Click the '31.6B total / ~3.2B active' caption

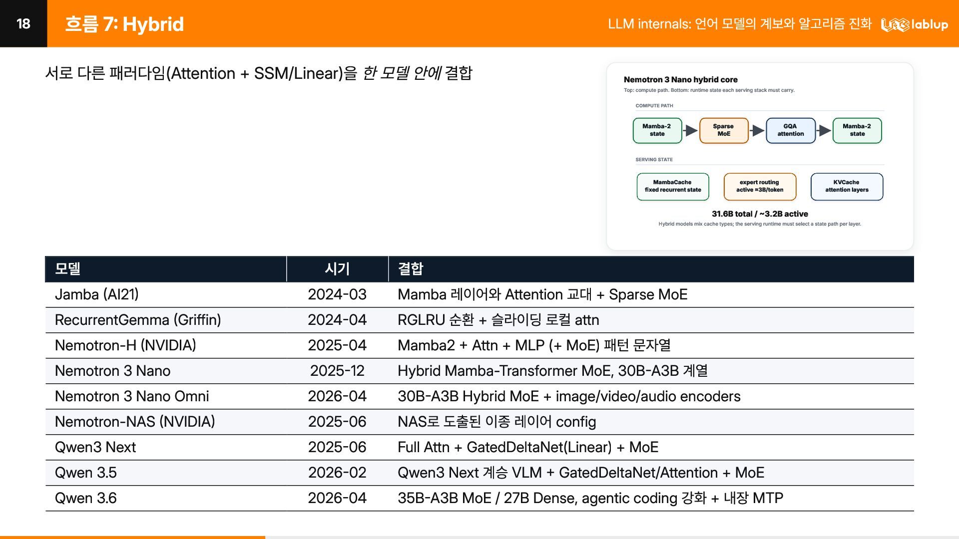pos(760,214)
